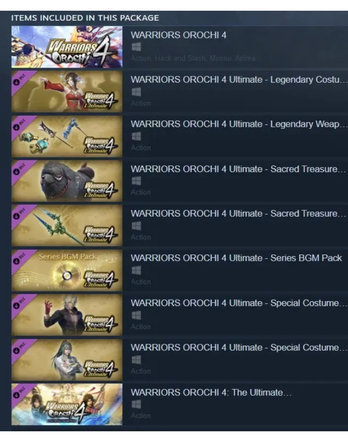The width and height of the screenshot is (348, 442).
Task: Open The Ultimate Upgrade Pack thumbnail
Action: coord(67,404)
